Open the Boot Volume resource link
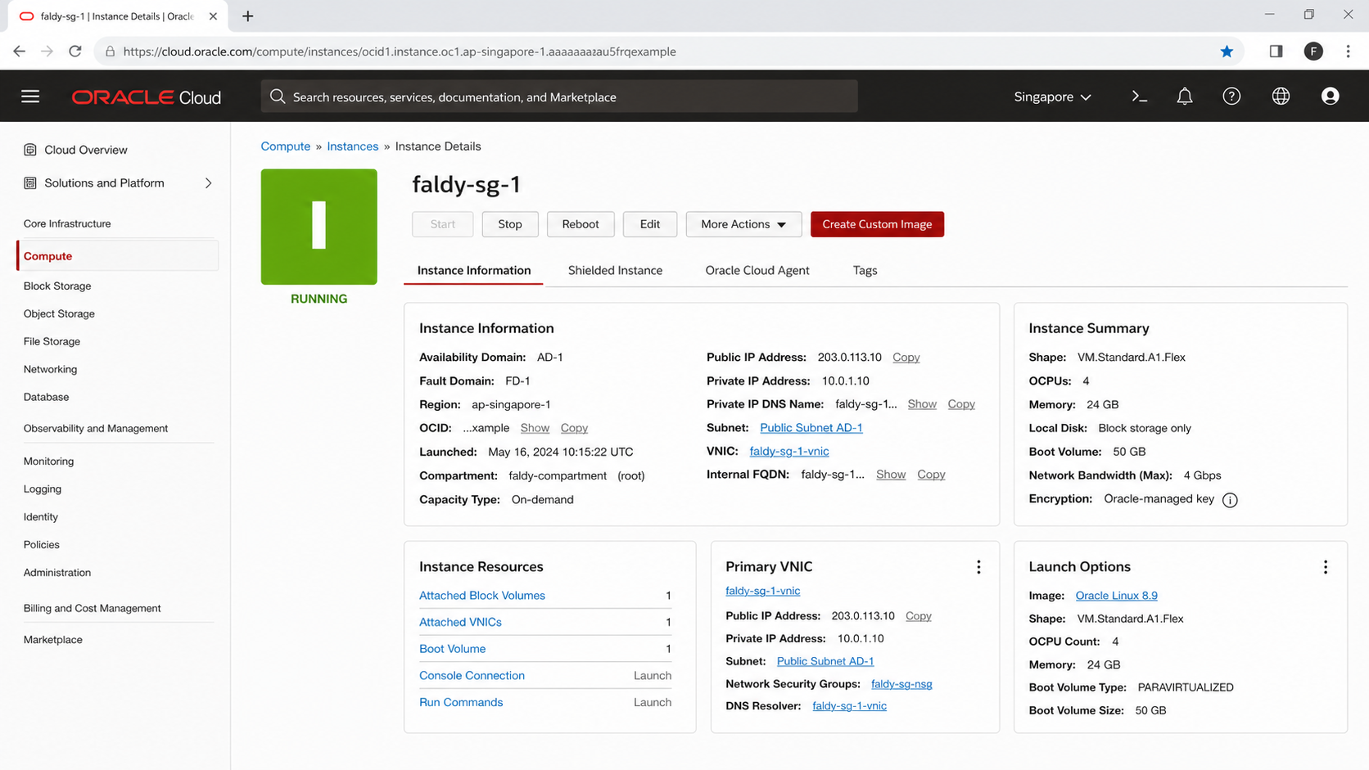 tap(453, 649)
